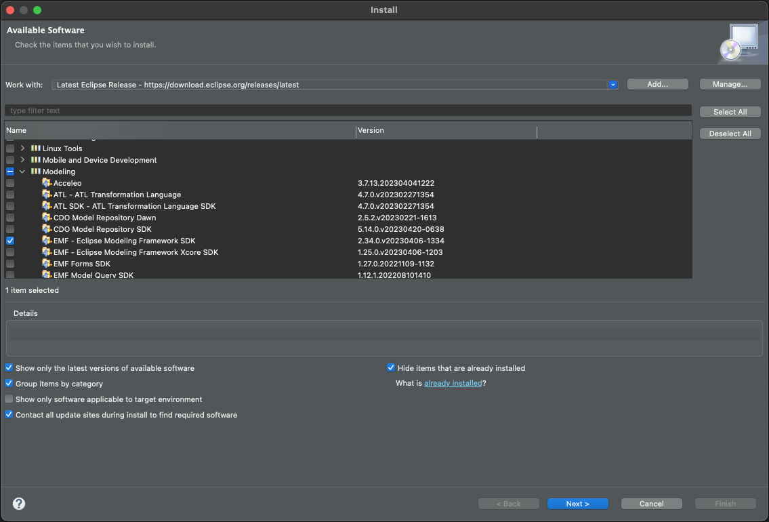This screenshot has width=769, height=522.
Task: Expand the Mobile and Device Development category
Action: pos(22,159)
